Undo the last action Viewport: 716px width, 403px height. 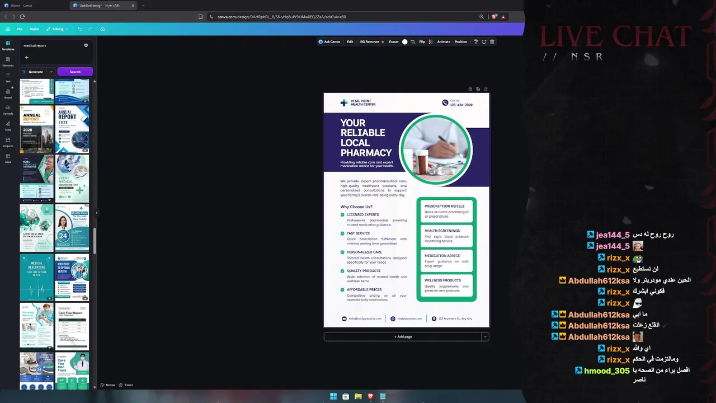tap(80, 29)
